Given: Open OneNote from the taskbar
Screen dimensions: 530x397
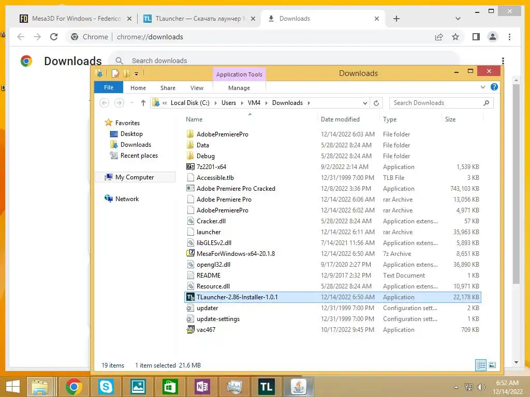Looking at the screenshot, I should 202,387.
